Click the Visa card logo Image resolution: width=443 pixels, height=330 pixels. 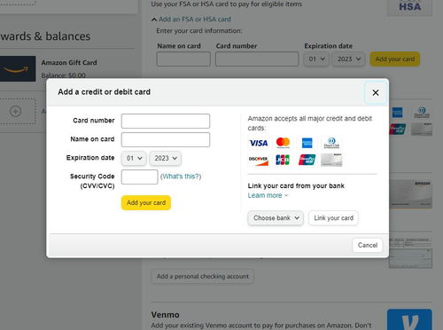tap(259, 143)
